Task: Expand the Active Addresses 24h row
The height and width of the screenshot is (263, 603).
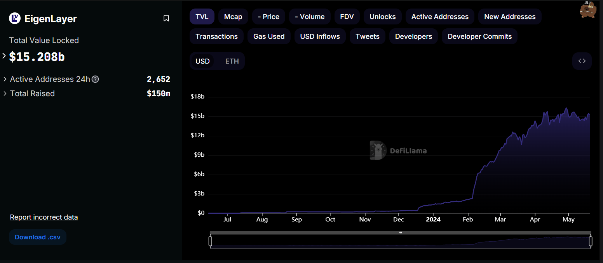Action: [x=5, y=79]
